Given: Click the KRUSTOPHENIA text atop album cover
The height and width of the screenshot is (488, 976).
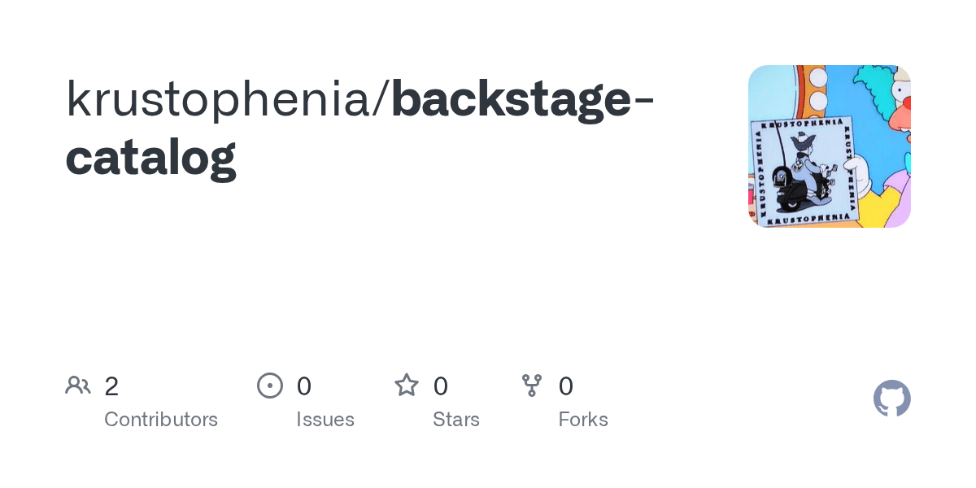Looking at the screenshot, I should pyautogui.click(x=800, y=126).
